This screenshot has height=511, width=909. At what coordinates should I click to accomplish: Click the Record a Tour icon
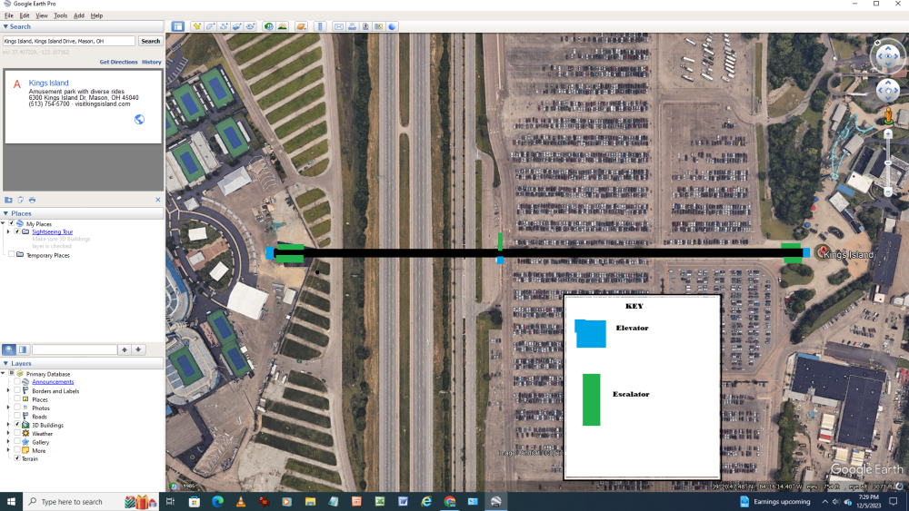[251, 26]
